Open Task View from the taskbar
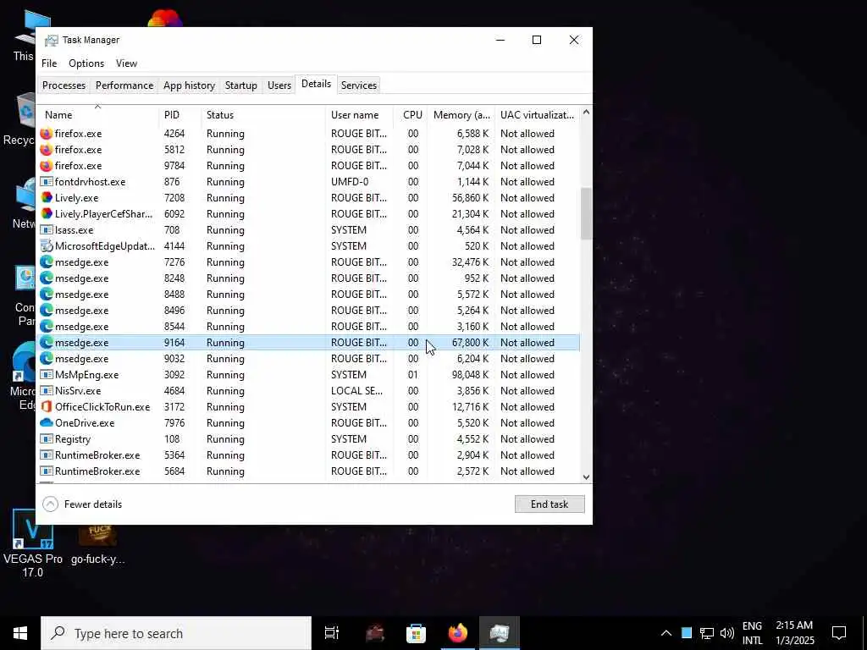Viewport: 867px width, 650px height. coord(332,633)
